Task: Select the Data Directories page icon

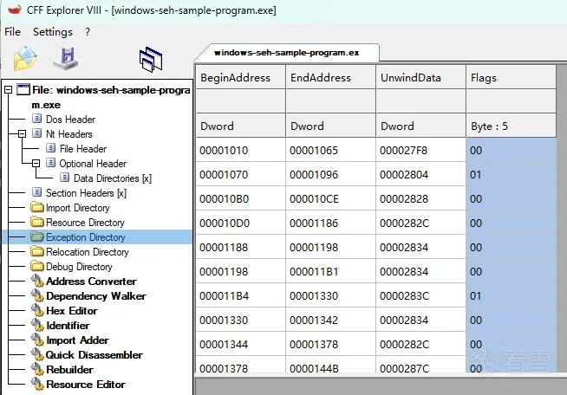Action: pos(65,178)
